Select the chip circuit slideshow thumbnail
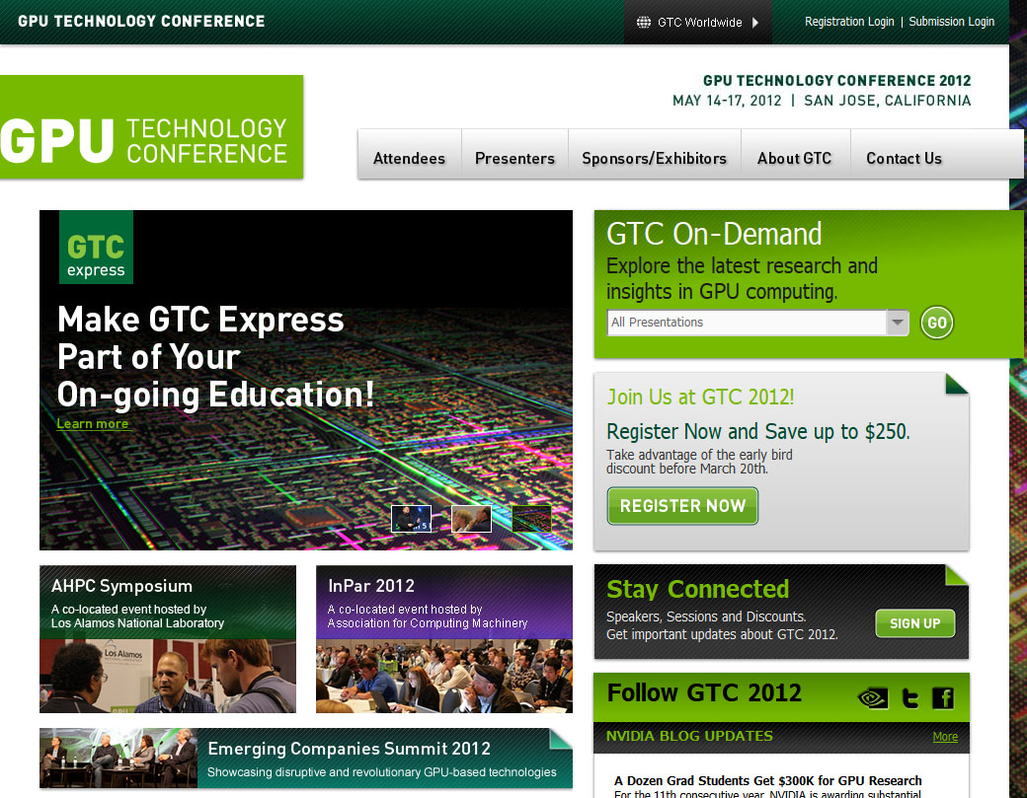The height and width of the screenshot is (798, 1027). click(x=532, y=519)
